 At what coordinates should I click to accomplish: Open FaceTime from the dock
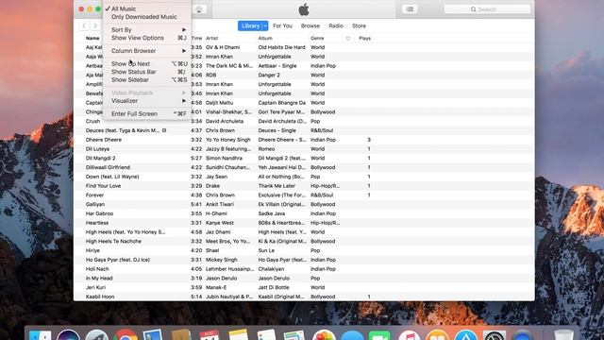[379, 334]
